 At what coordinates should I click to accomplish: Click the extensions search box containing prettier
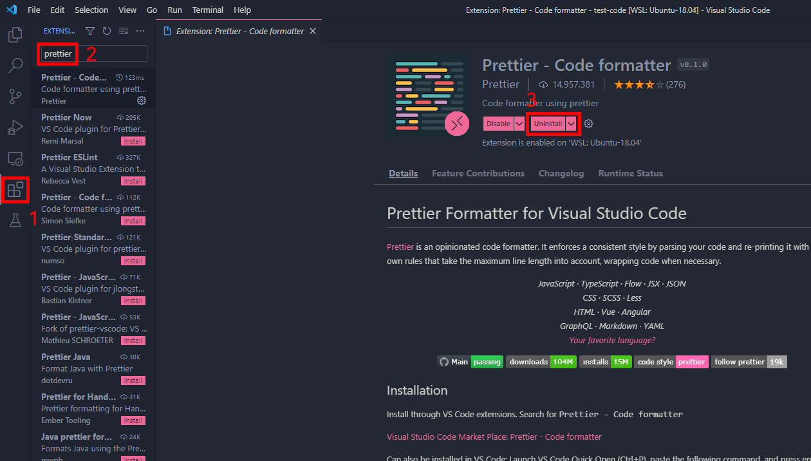94,54
